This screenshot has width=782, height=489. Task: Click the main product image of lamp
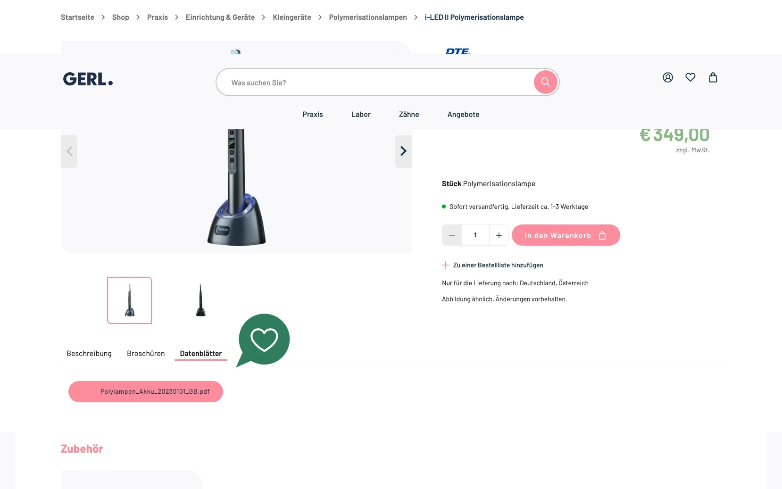(x=236, y=187)
